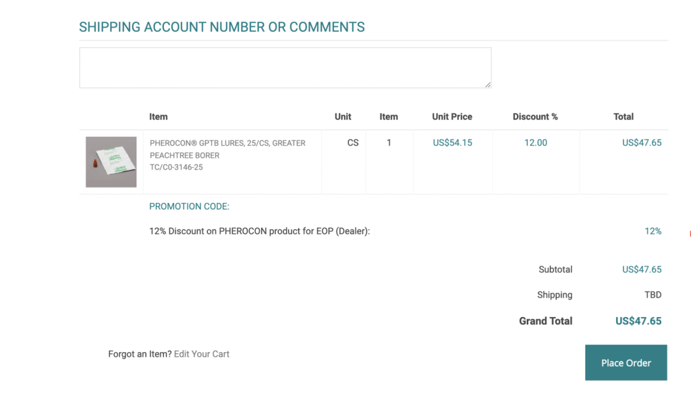
Task: Click inside the shipping comments text box
Action: click(x=283, y=66)
